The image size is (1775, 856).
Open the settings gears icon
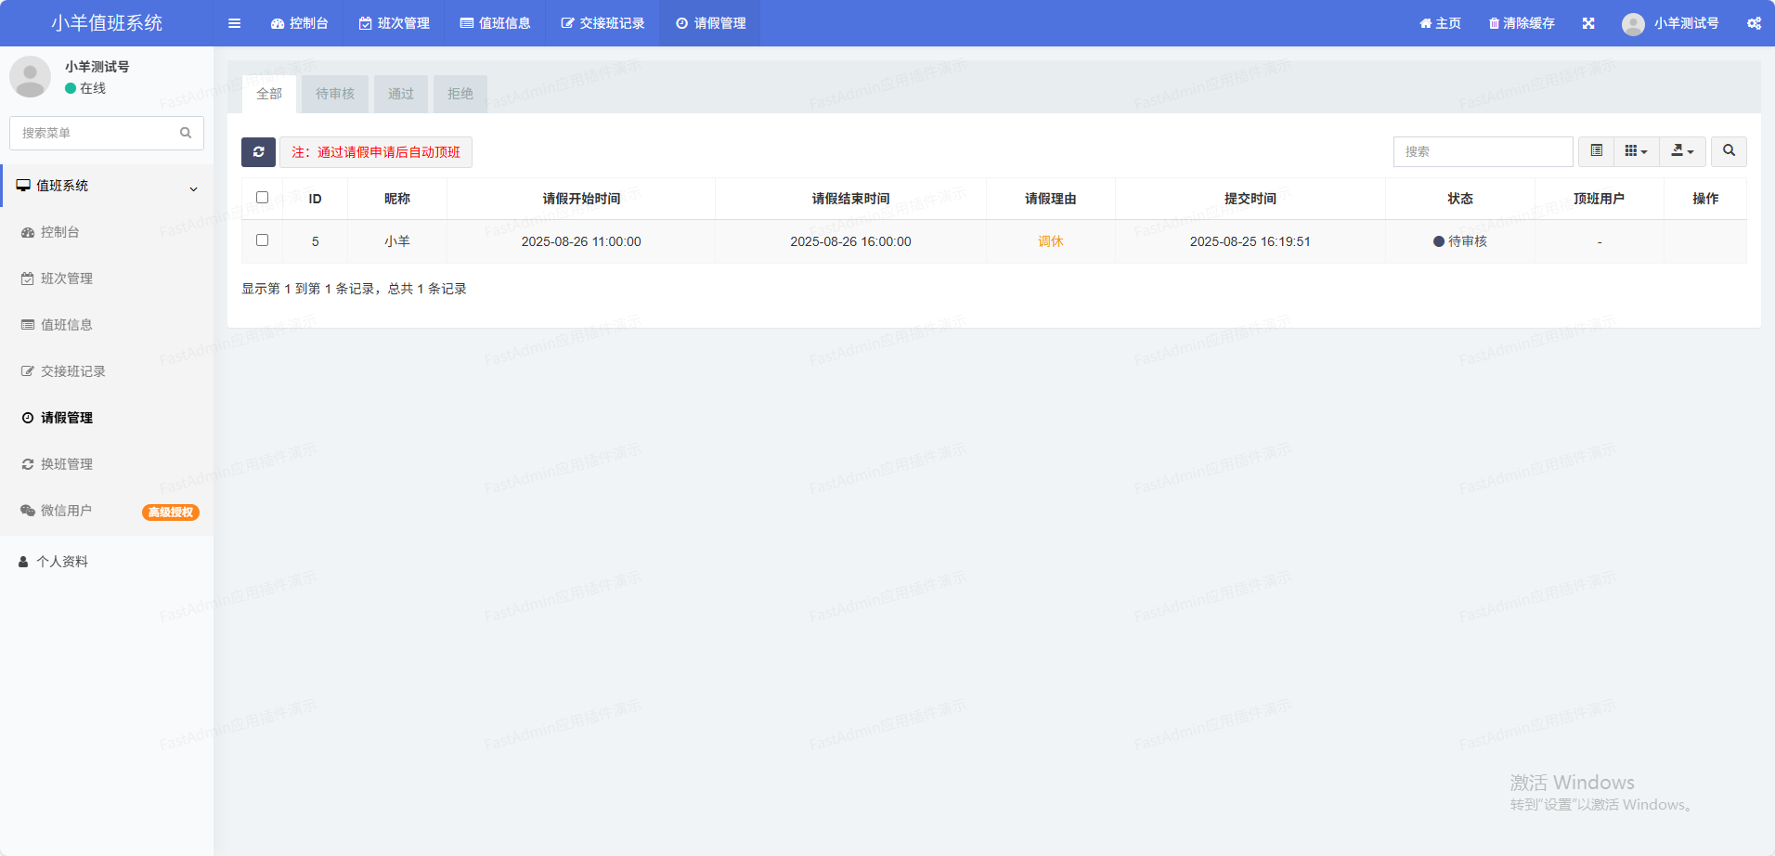[x=1754, y=23]
